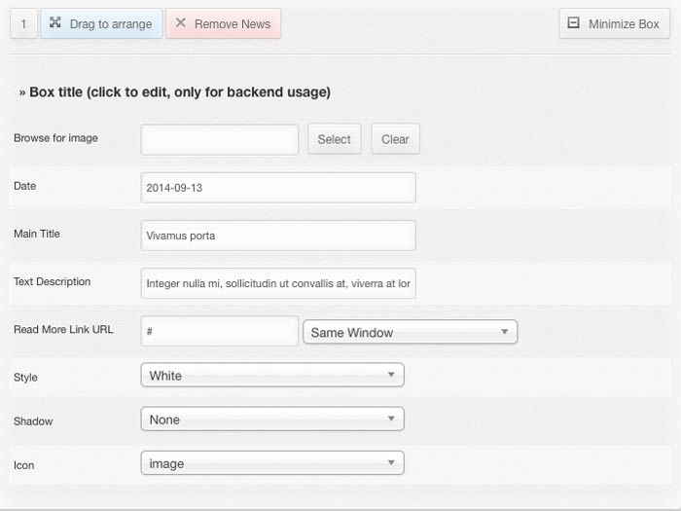The image size is (681, 511).
Task: Remove this news box
Action: [223, 23]
